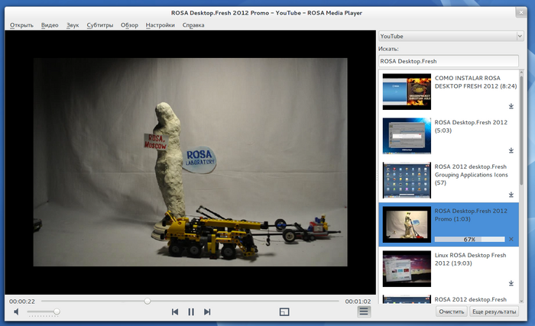The image size is (535, 326).
Task: Click the video seek bar handle
Action: [147, 301]
